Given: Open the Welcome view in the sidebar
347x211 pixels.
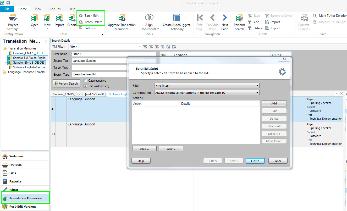Looking at the screenshot, I should click(x=25, y=156).
